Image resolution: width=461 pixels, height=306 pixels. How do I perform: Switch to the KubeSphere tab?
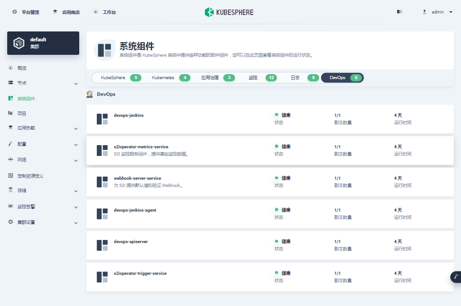click(121, 77)
